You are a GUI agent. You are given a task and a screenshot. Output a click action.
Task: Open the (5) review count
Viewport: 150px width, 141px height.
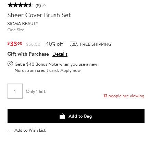tap(38, 6)
